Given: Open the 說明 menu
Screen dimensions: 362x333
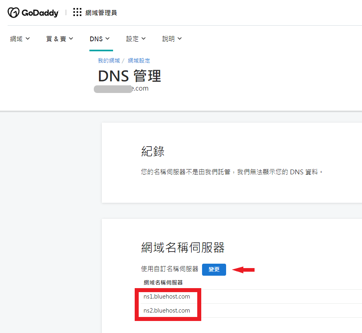Looking at the screenshot, I should 172,39.
